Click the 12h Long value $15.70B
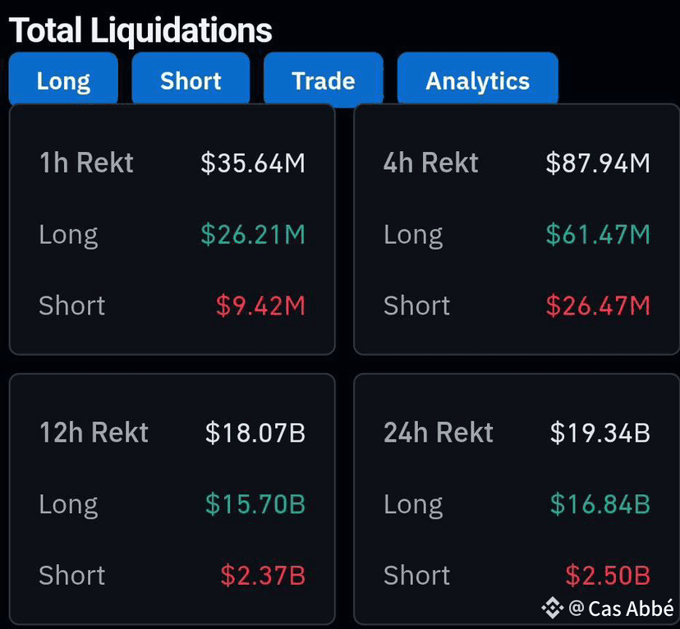The width and height of the screenshot is (680, 629). click(x=255, y=503)
